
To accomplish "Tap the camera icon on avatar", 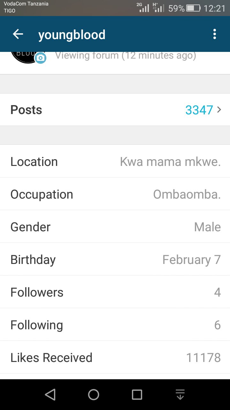I will (40, 58).
